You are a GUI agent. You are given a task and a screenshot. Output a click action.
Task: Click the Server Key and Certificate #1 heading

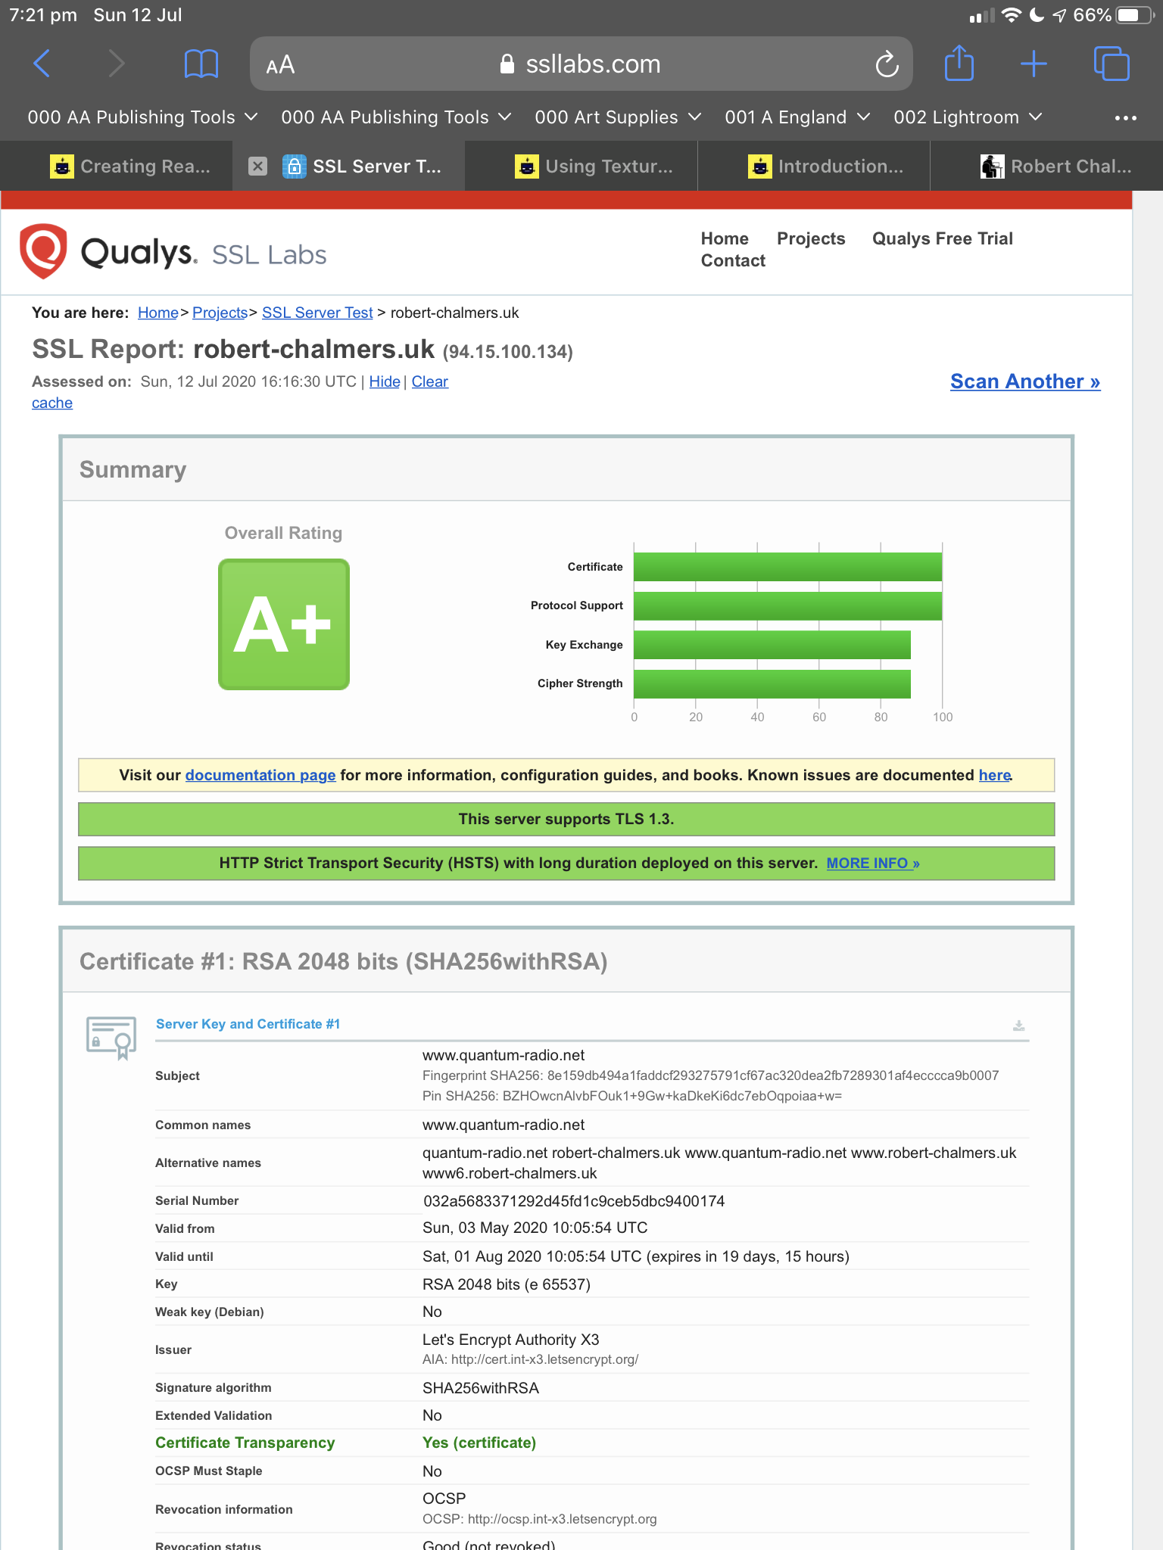[248, 1024]
